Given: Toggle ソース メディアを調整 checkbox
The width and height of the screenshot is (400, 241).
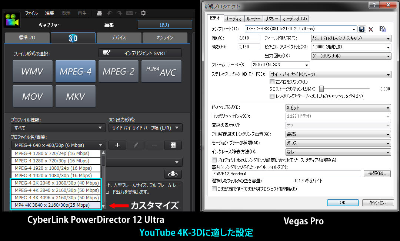Looking at the screenshot, I should pyautogui.click(x=214, y=160).
